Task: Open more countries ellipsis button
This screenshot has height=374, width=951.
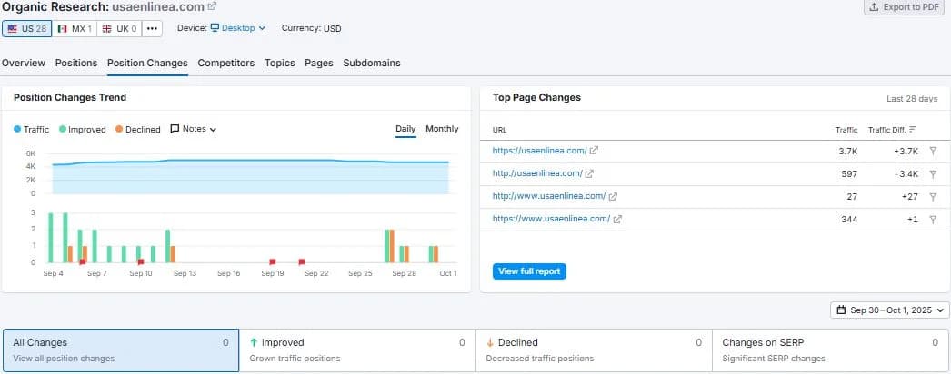Action: [x=152, y=28]
